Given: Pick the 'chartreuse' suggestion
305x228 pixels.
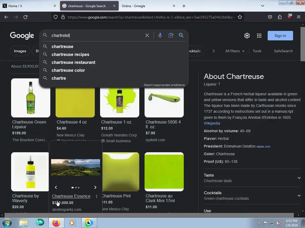Looking at the screenshot, I should (x=114, y=46).
